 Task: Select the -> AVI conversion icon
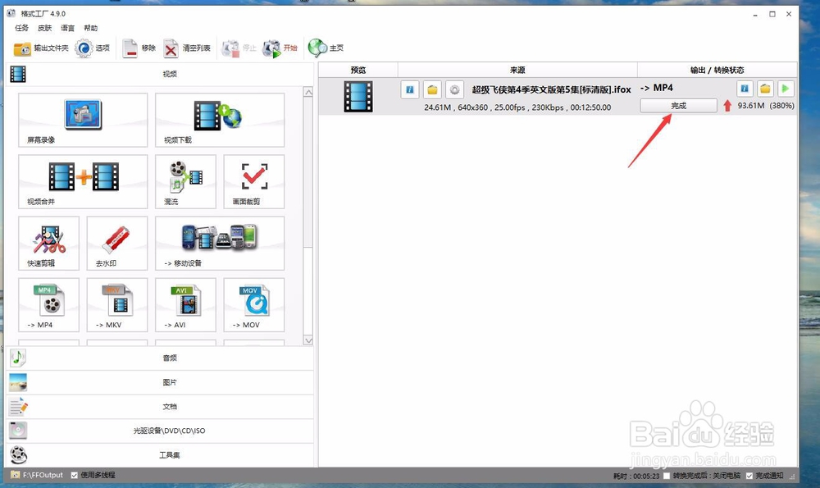[185, 305]
